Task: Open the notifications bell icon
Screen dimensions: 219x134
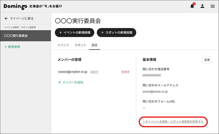Action: (x=192, y=6)
